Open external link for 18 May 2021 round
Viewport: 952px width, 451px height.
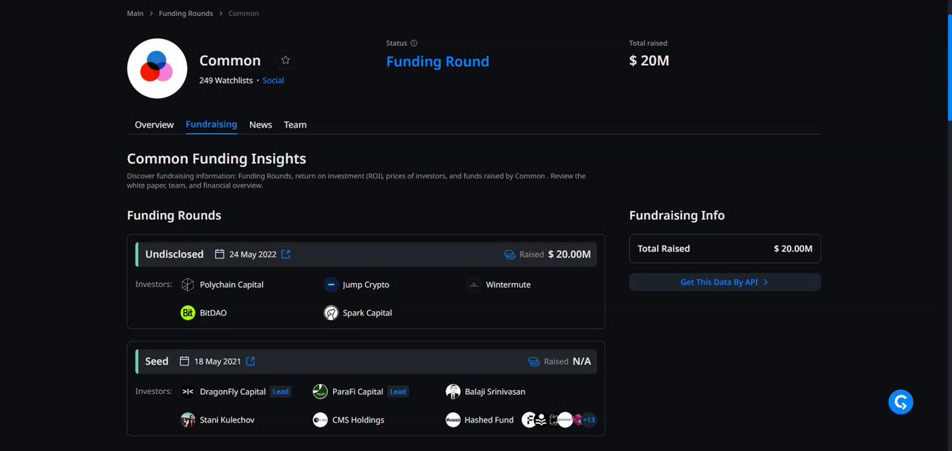click(x=250, y=361)
